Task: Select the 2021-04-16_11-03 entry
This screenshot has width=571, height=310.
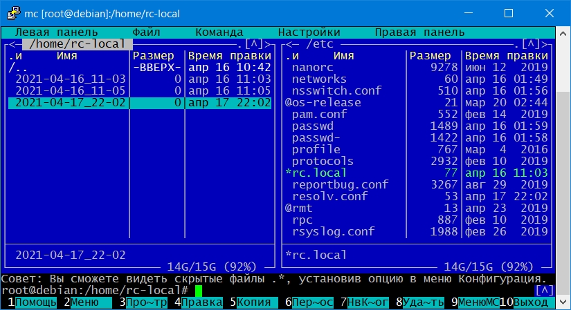Action: pos(70,79)
